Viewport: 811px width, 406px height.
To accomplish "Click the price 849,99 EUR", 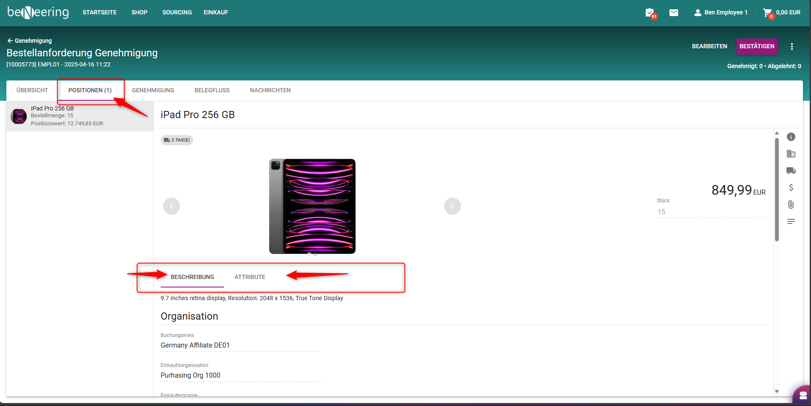I will tap(738, 190).
